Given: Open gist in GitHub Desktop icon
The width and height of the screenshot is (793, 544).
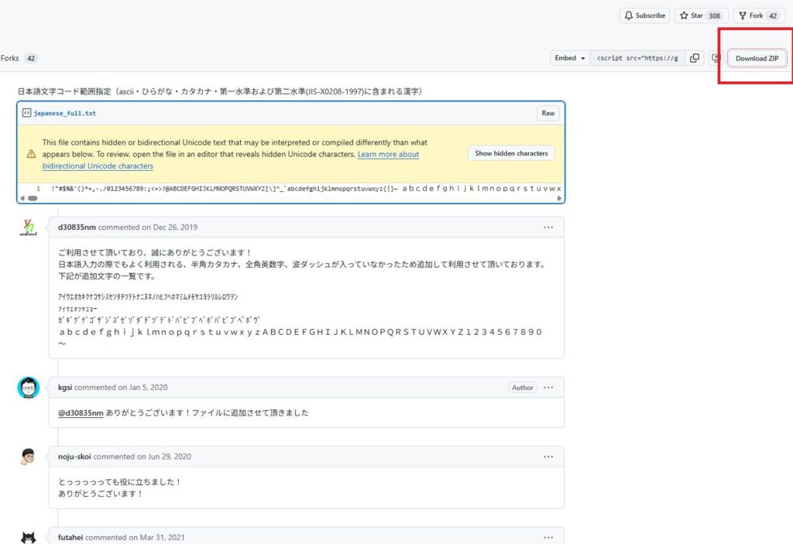Looking at the screenshot, I should click(x=716, y=58).
